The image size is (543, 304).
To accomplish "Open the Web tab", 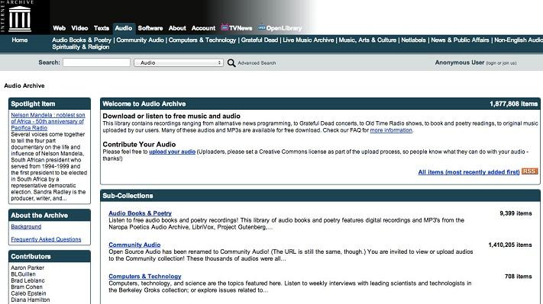I will point(60,28).
